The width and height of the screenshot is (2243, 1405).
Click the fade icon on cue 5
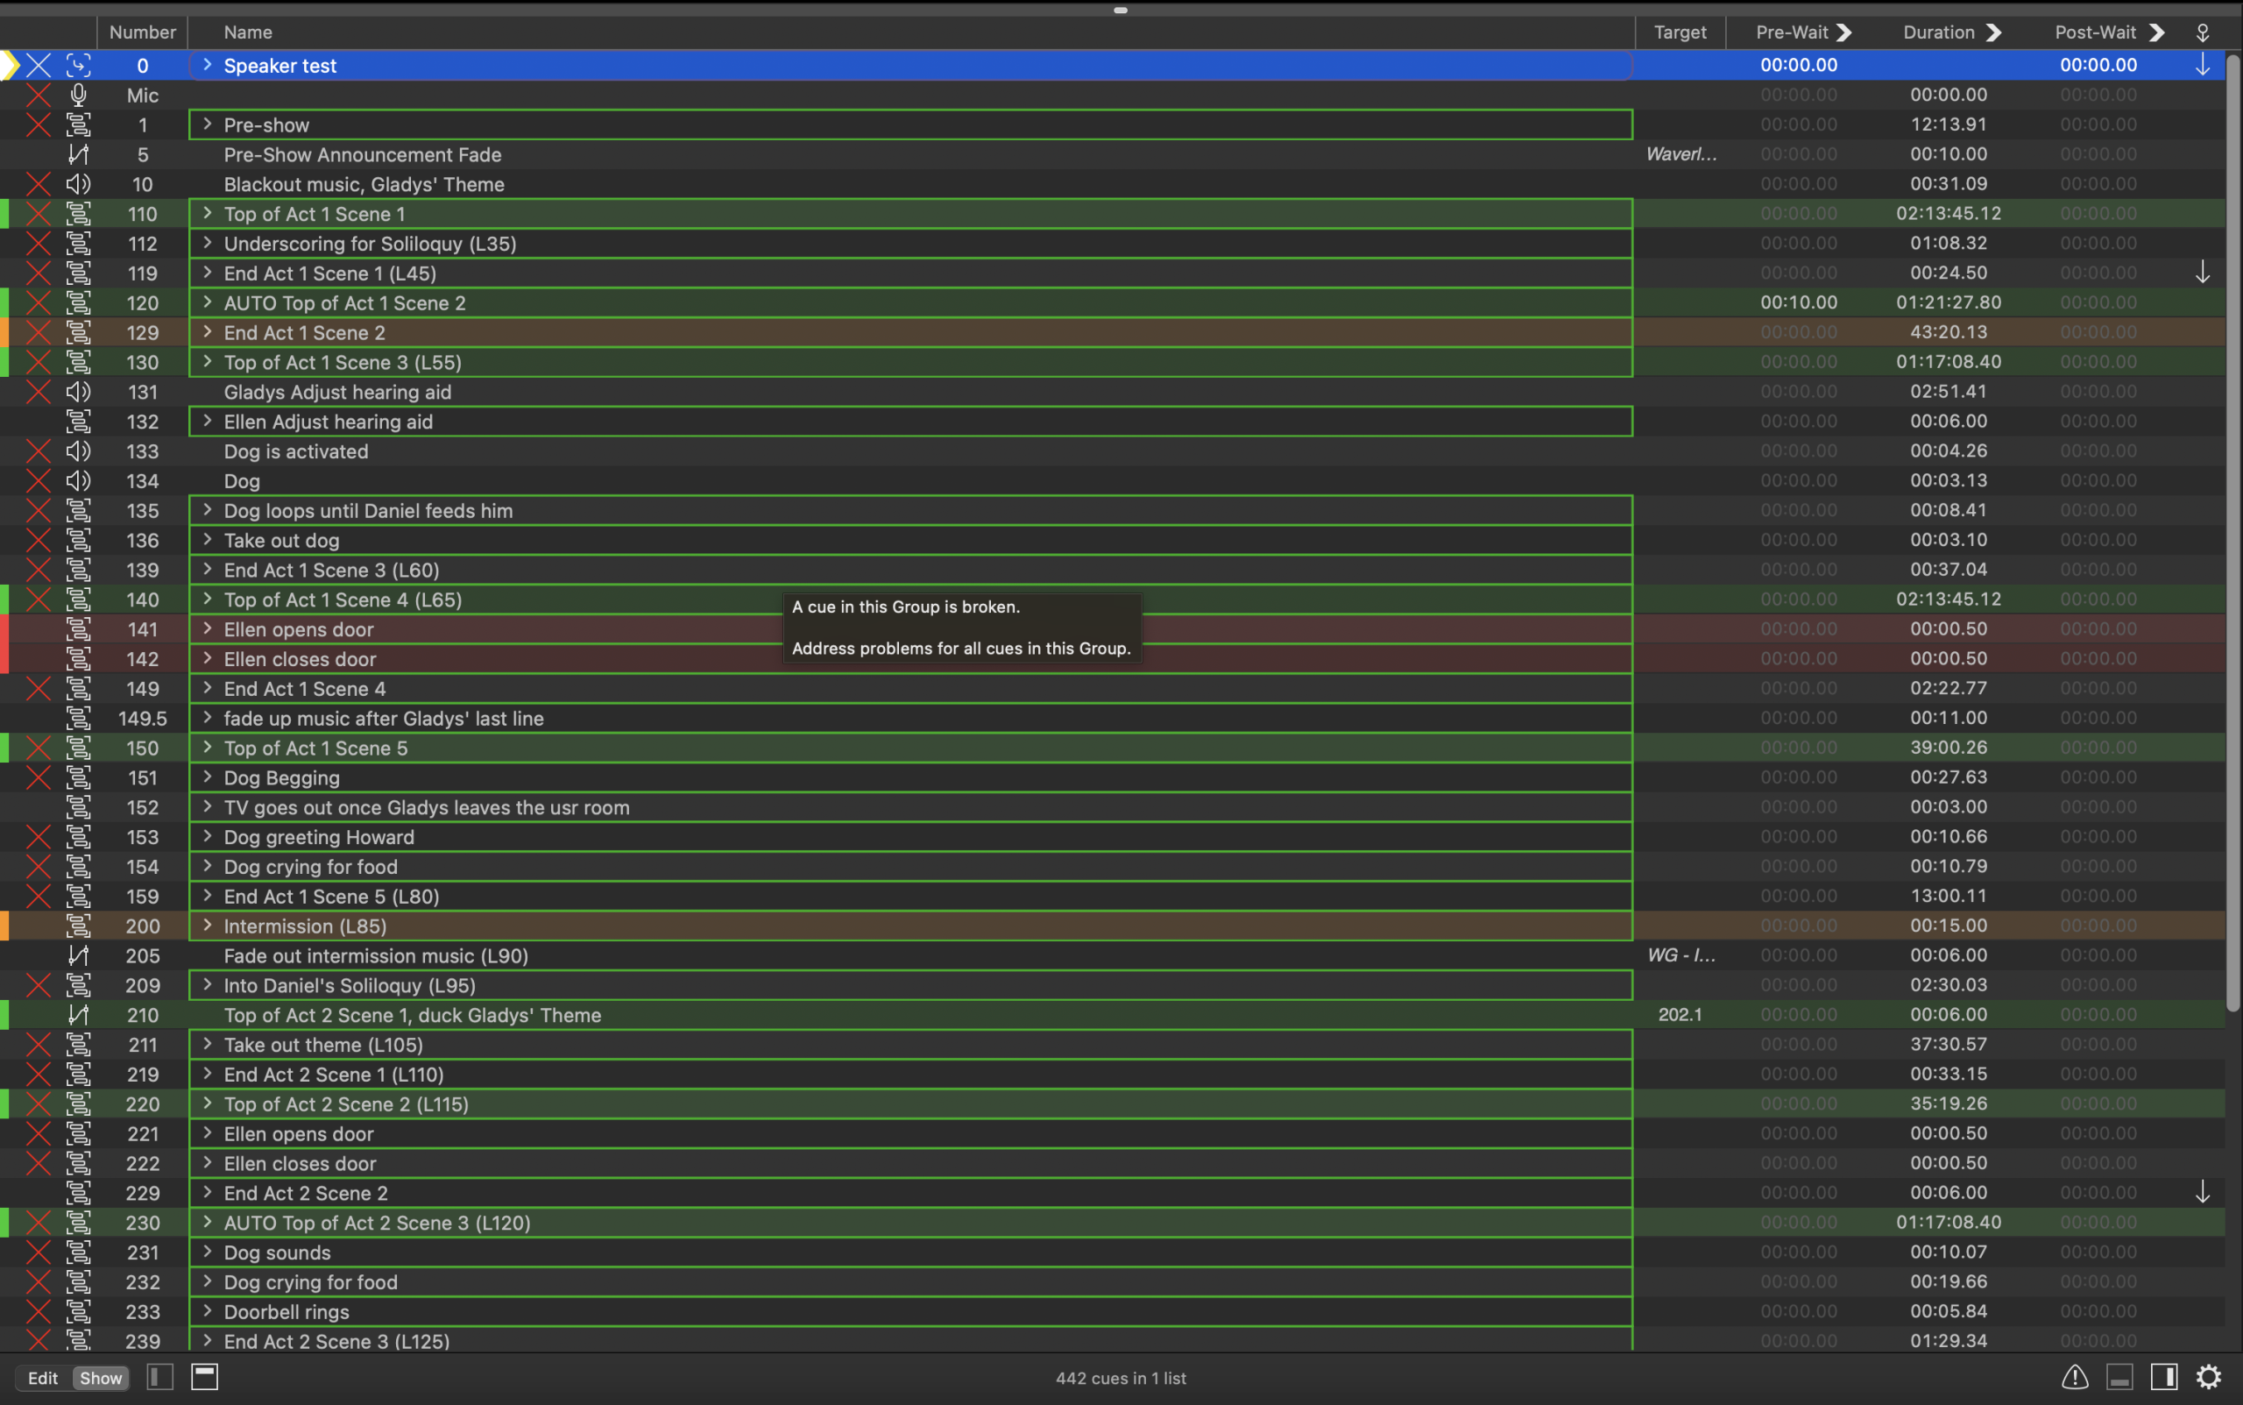pos(79,154)
